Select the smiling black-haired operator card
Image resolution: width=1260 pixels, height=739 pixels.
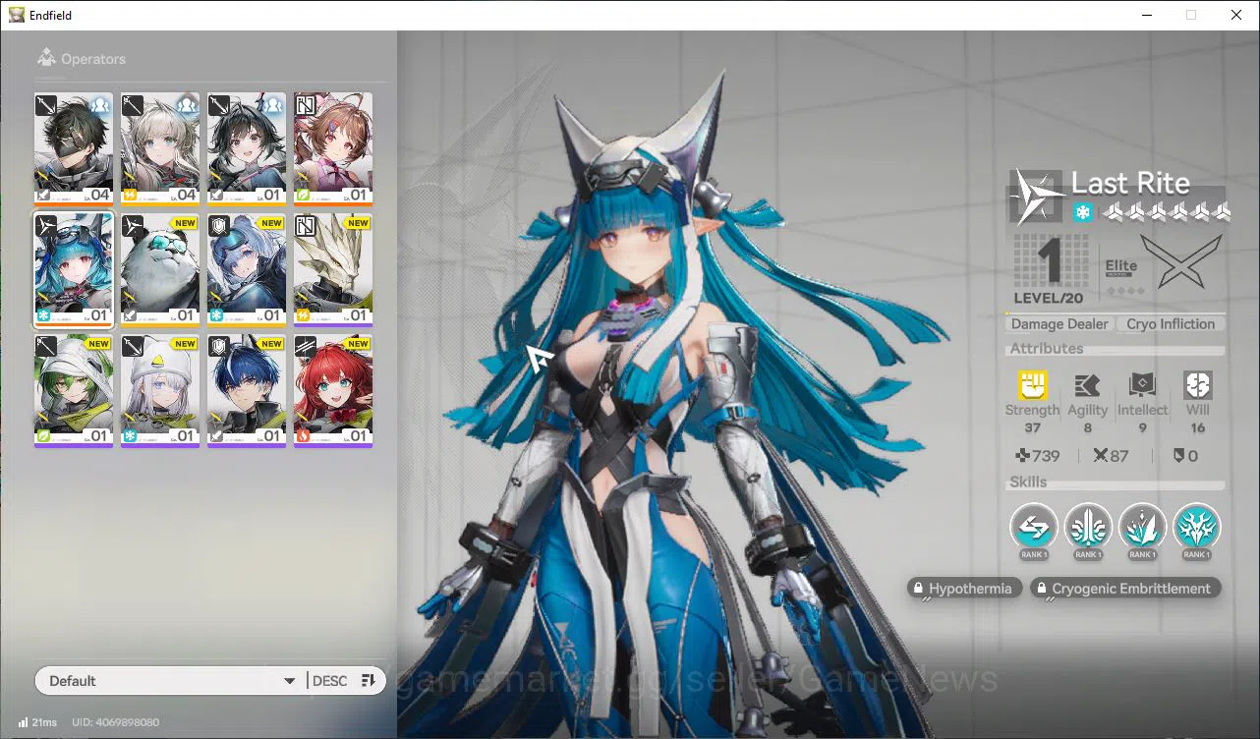point(247,149)
